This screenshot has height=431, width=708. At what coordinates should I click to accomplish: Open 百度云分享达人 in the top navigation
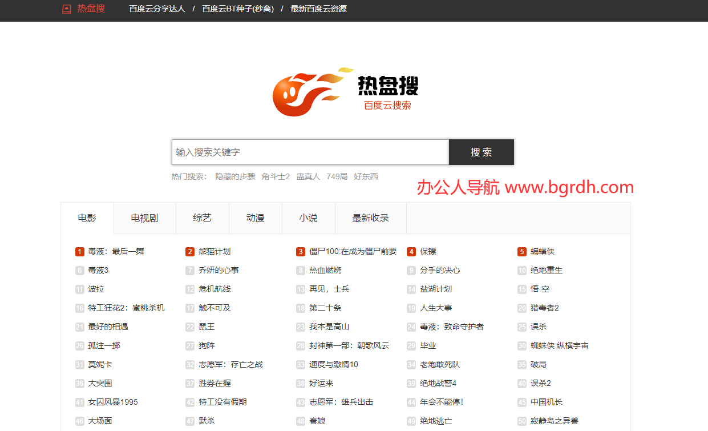pyautogui.click(x=157, y=9)
